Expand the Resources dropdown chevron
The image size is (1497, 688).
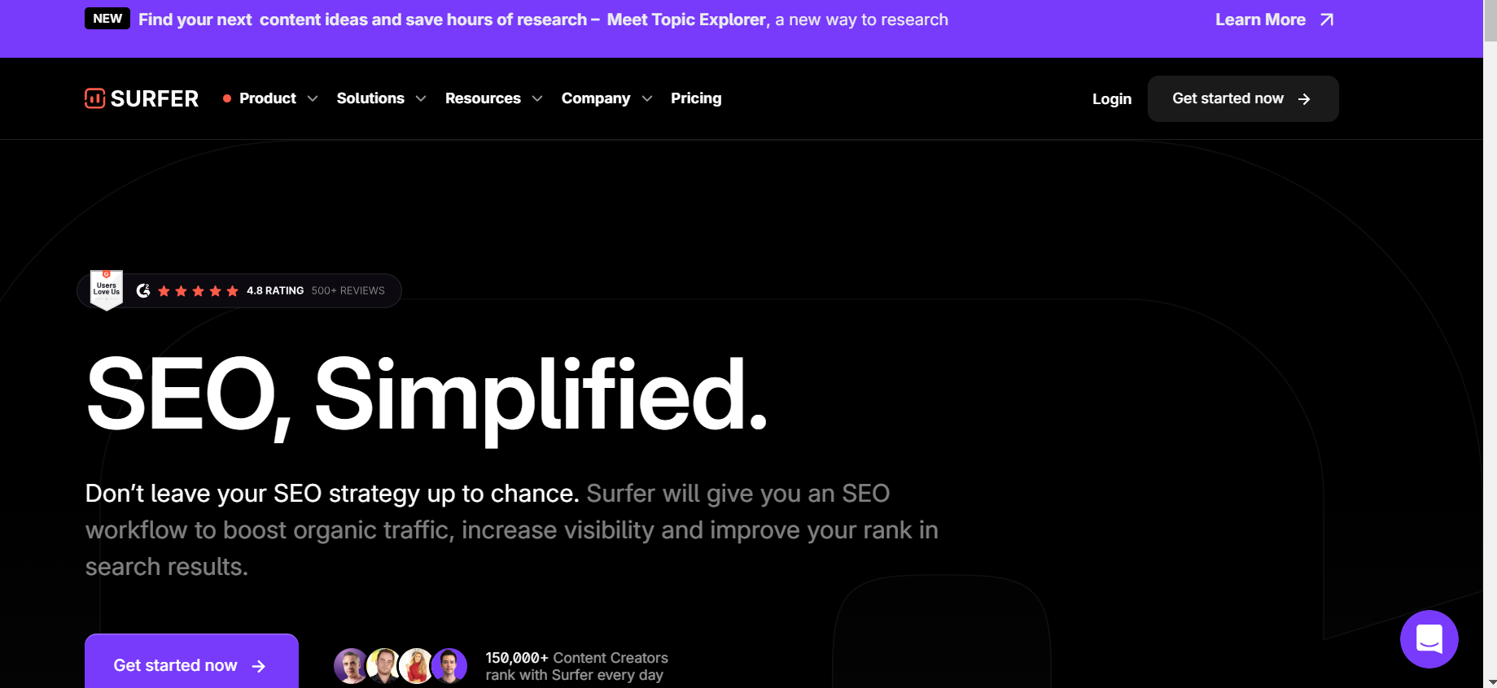537,98
